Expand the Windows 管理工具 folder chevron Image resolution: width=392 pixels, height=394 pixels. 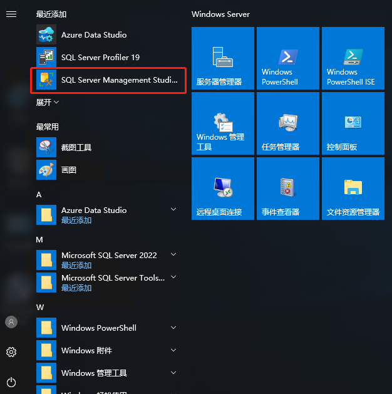(x=173, y=373)
